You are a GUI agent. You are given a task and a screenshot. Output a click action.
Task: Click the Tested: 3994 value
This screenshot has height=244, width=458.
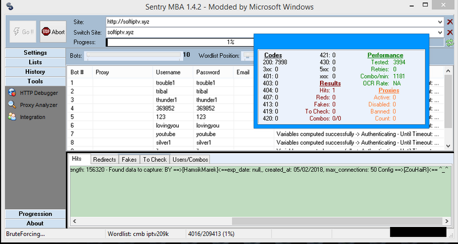tap(388, 62)
